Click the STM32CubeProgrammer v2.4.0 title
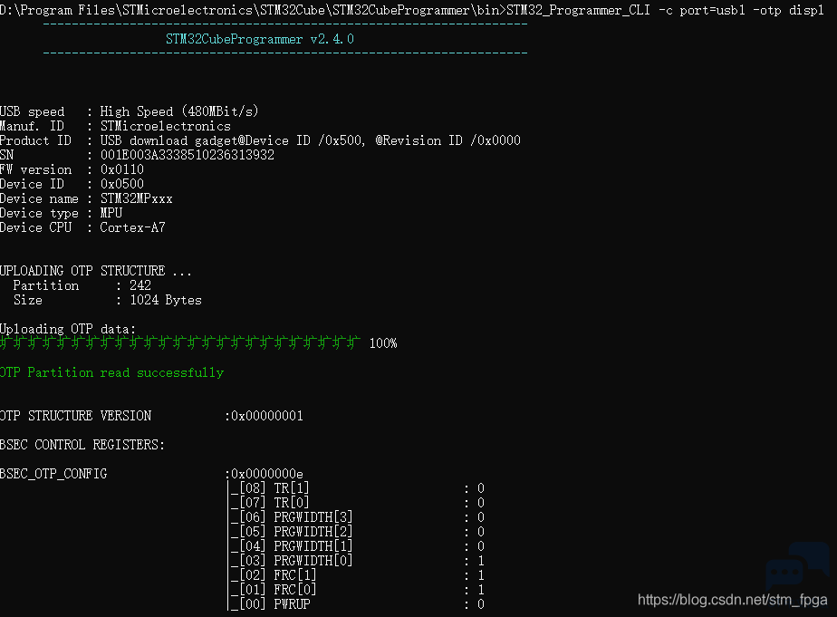Screen dimensions: 837x617 [259, 39]
